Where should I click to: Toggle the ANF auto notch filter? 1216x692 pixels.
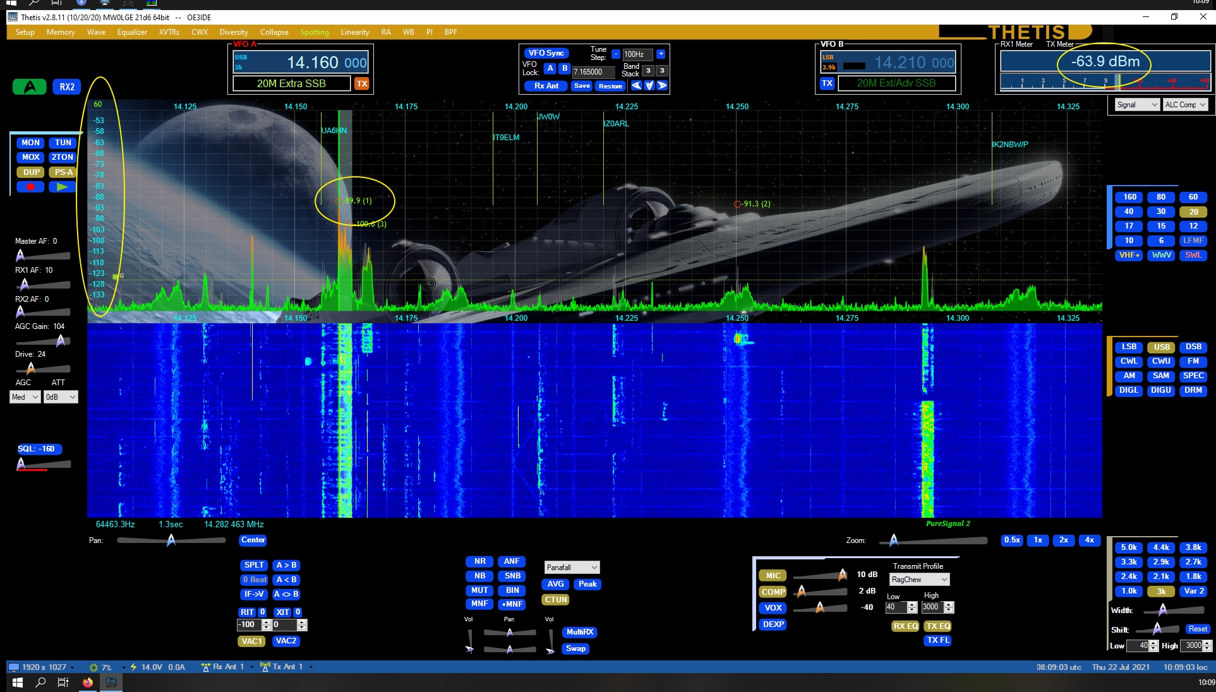click(x=512, y=561)
